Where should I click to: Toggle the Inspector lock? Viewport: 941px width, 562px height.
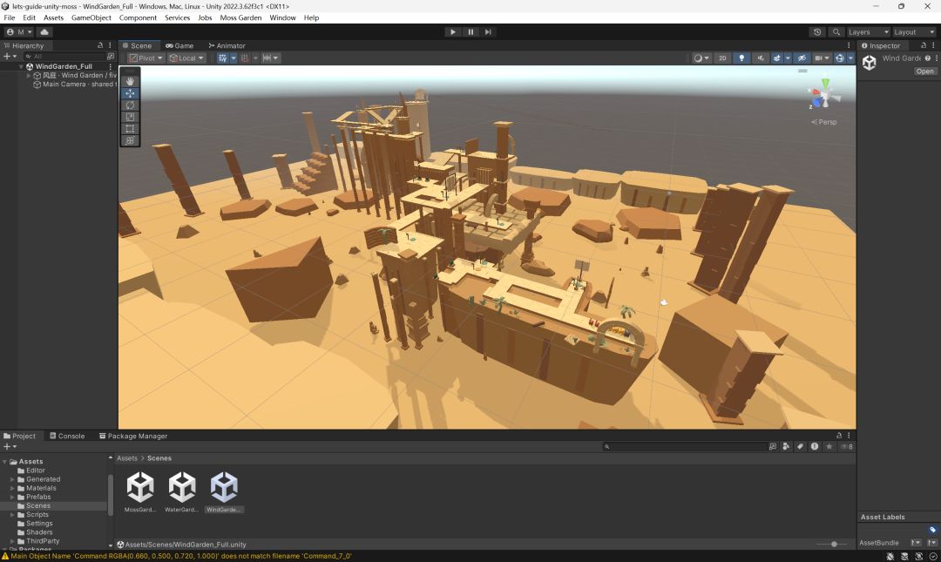pyautogui.click(x=924, y=45)
